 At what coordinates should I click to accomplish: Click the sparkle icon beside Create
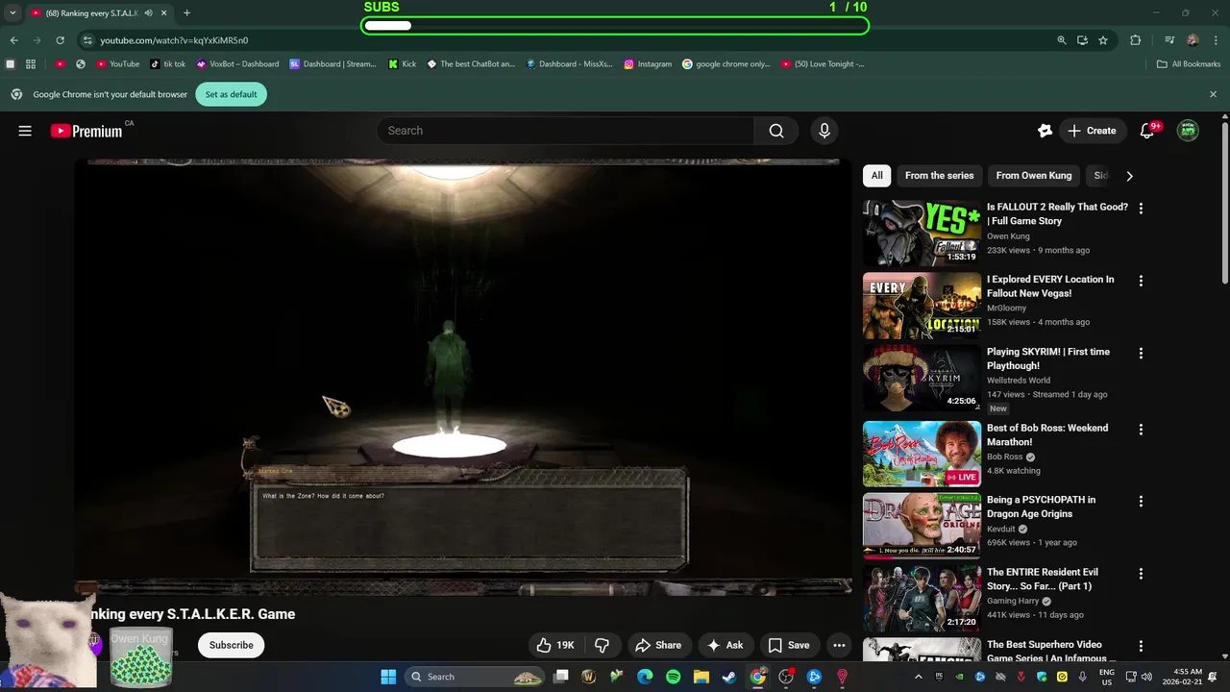[x=1045, y=131]
